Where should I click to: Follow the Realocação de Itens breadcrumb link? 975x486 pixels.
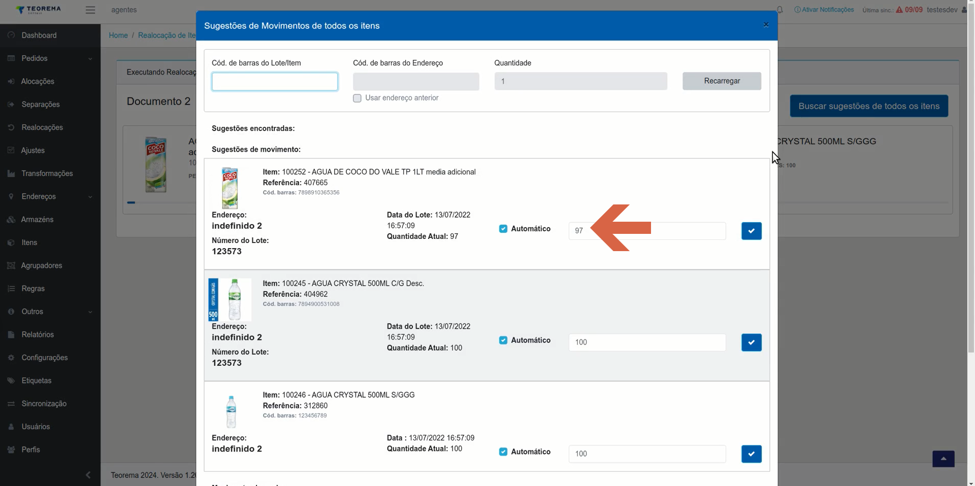click(x=167, y=35)
